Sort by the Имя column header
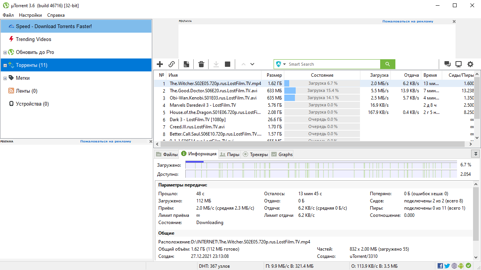Viewport: 481px width, 270px height. (214, 75)
